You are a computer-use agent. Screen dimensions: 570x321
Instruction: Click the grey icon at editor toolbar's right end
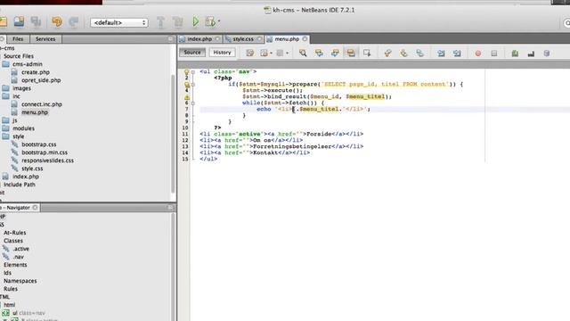tap(546, 53)
